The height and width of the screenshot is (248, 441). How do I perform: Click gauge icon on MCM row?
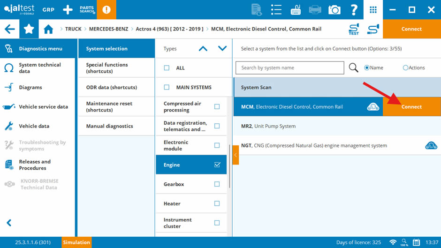point(373,107)
